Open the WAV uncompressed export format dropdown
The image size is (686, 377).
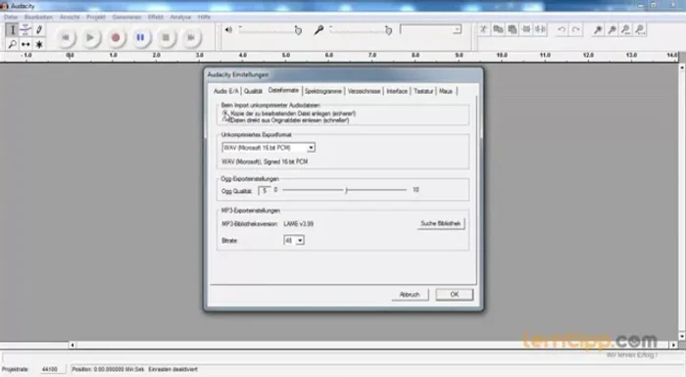[269, 148]
